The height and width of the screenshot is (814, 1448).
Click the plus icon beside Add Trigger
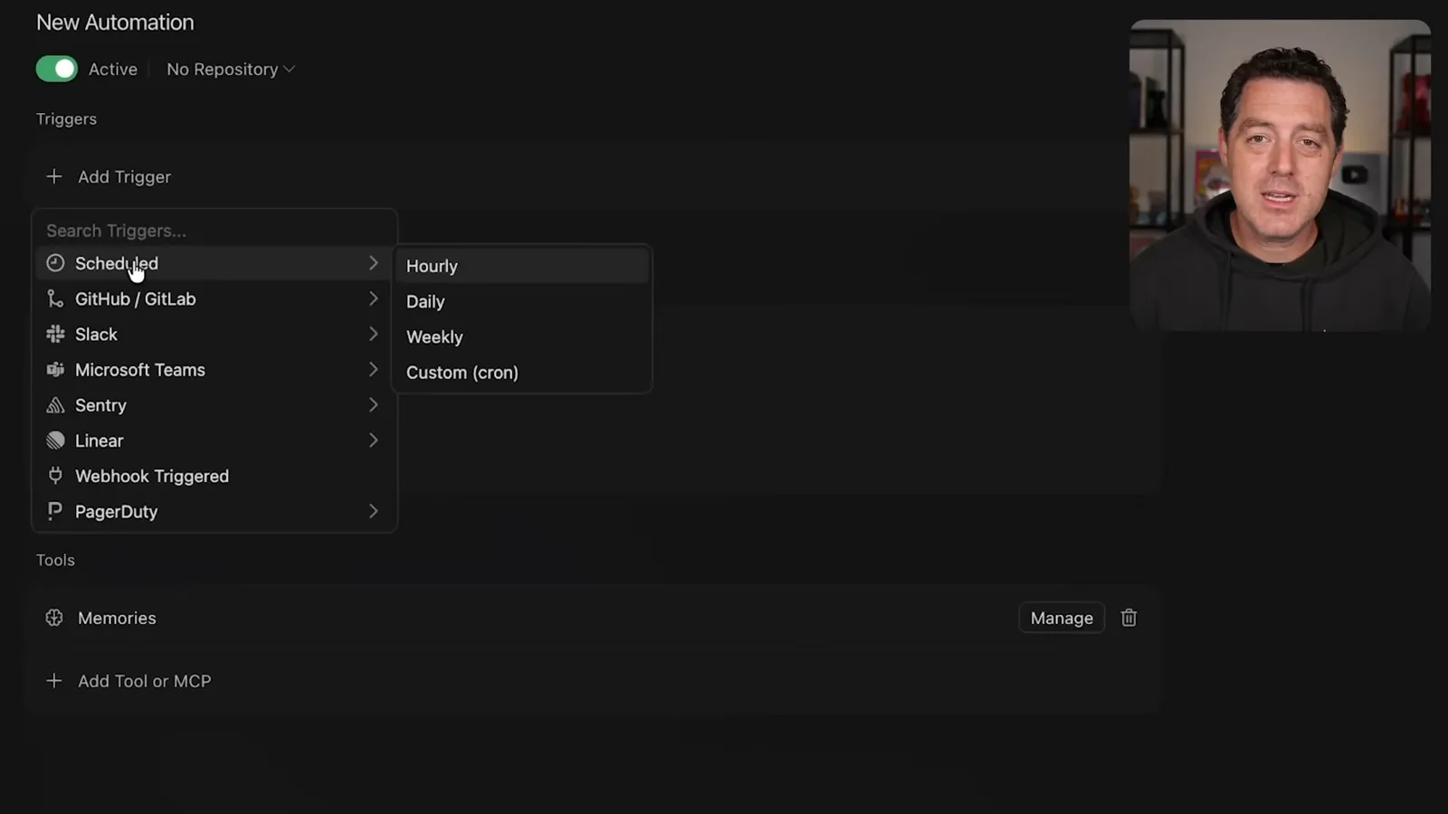(54, 176)
